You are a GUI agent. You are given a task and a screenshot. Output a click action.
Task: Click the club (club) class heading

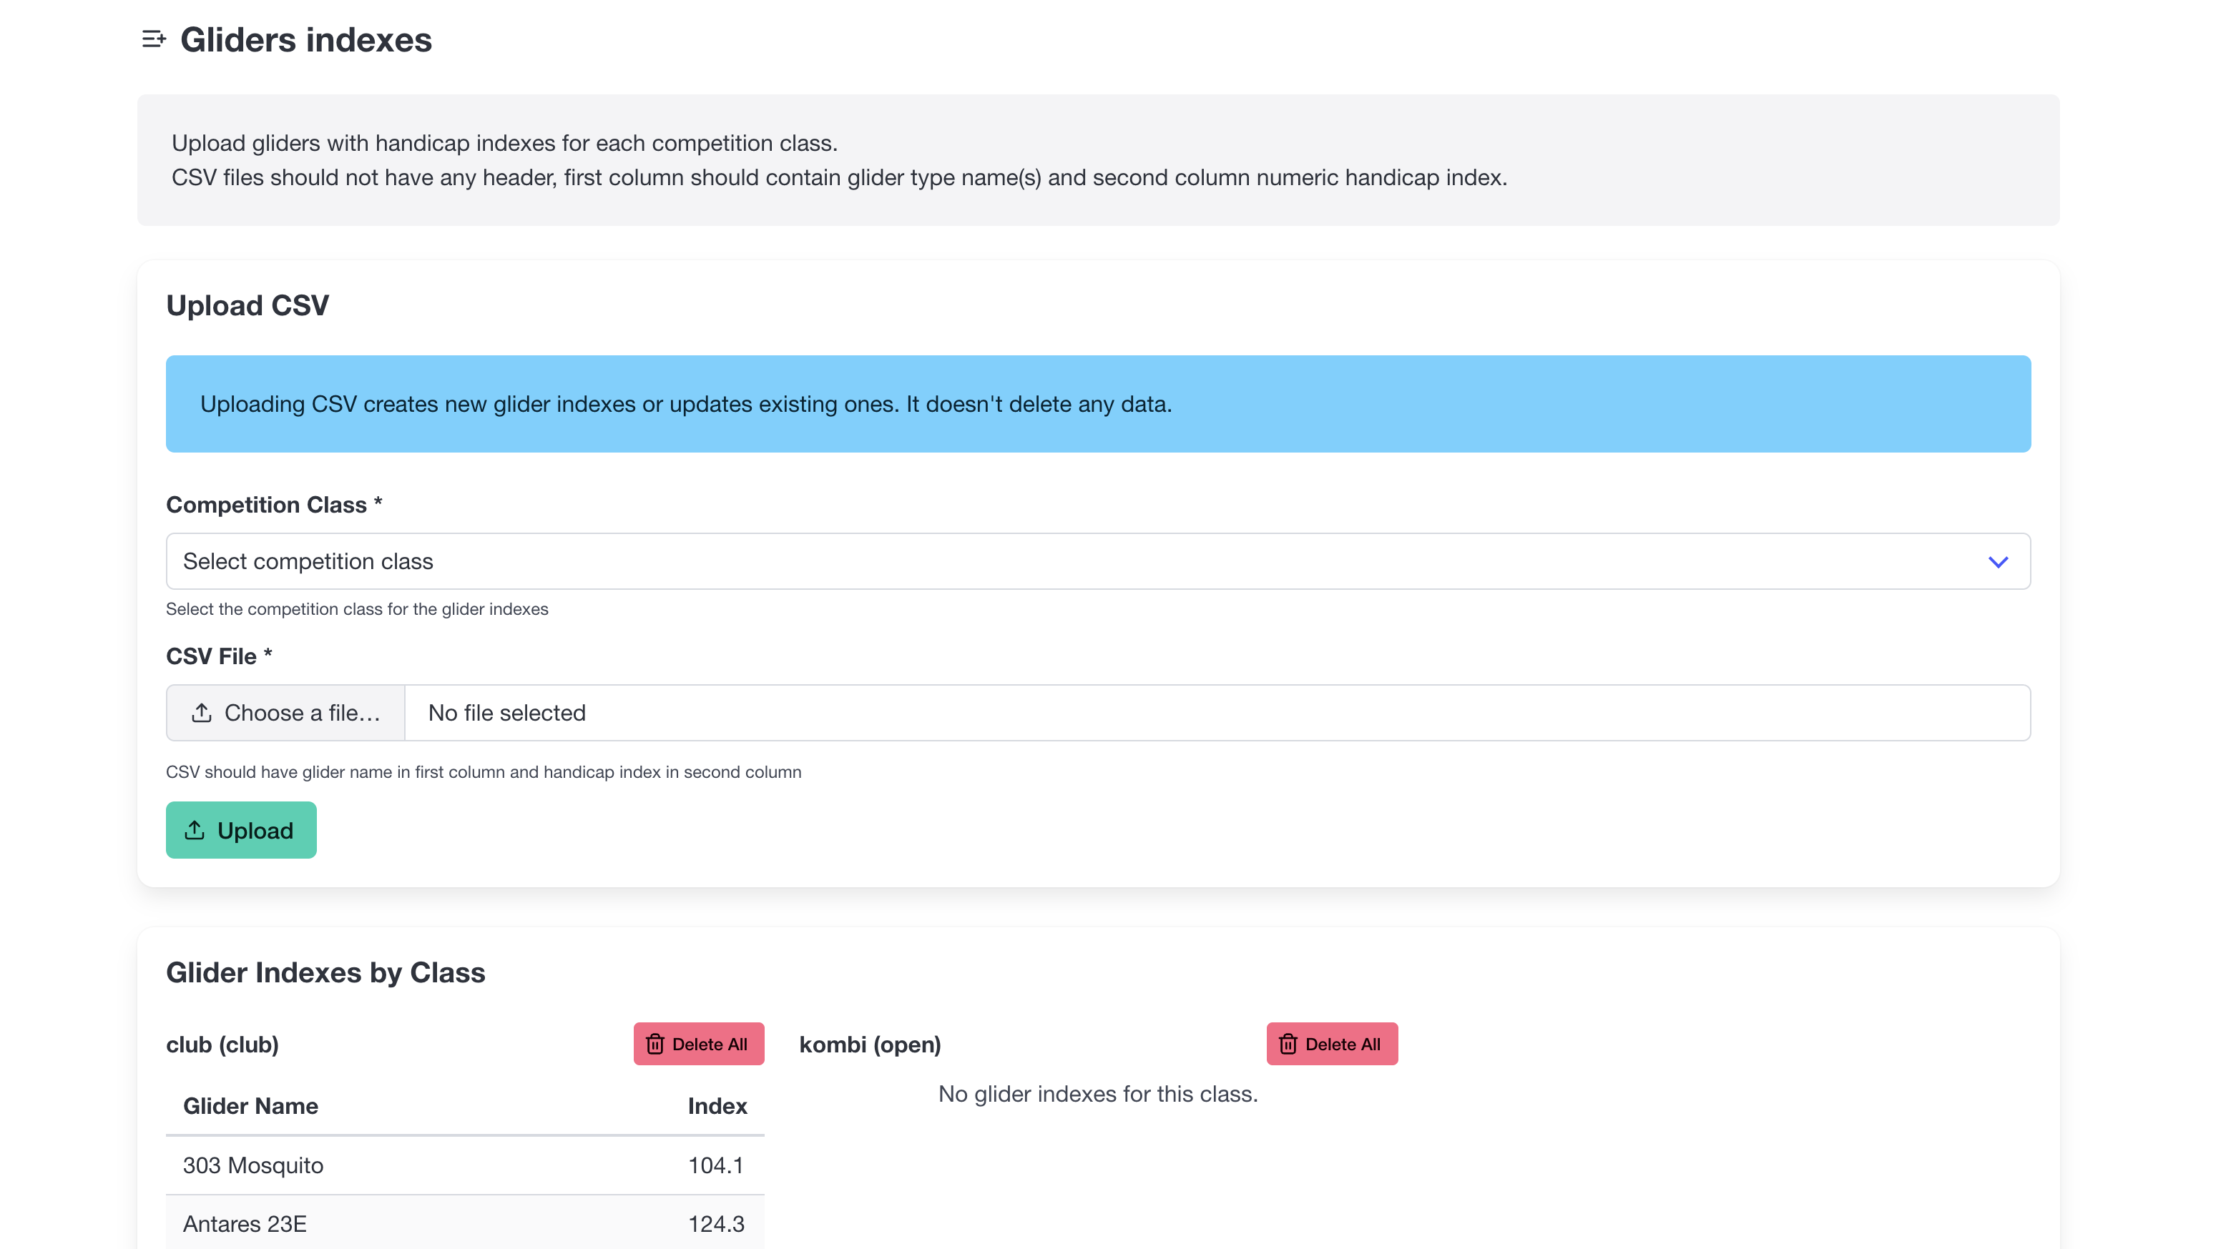coord(222,1044)
